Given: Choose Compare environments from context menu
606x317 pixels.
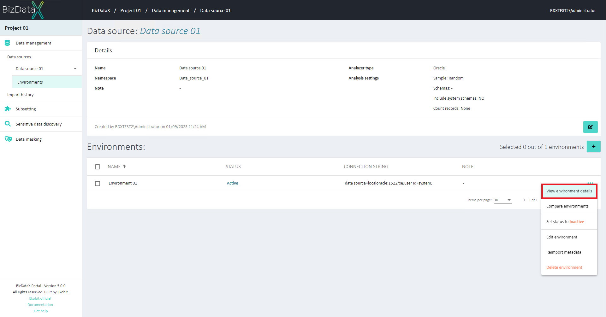Looking at the screenshot, I should tap(569, 206).
